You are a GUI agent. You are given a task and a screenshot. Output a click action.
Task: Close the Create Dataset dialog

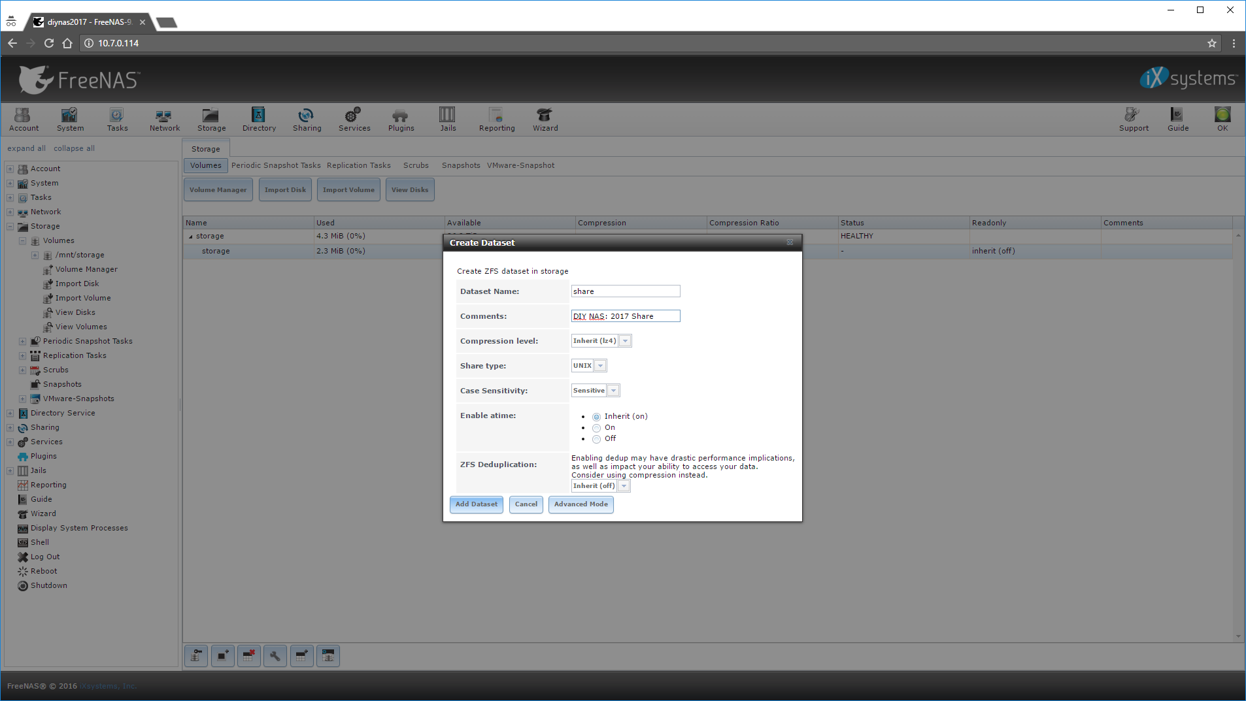(x=790, y=242)
